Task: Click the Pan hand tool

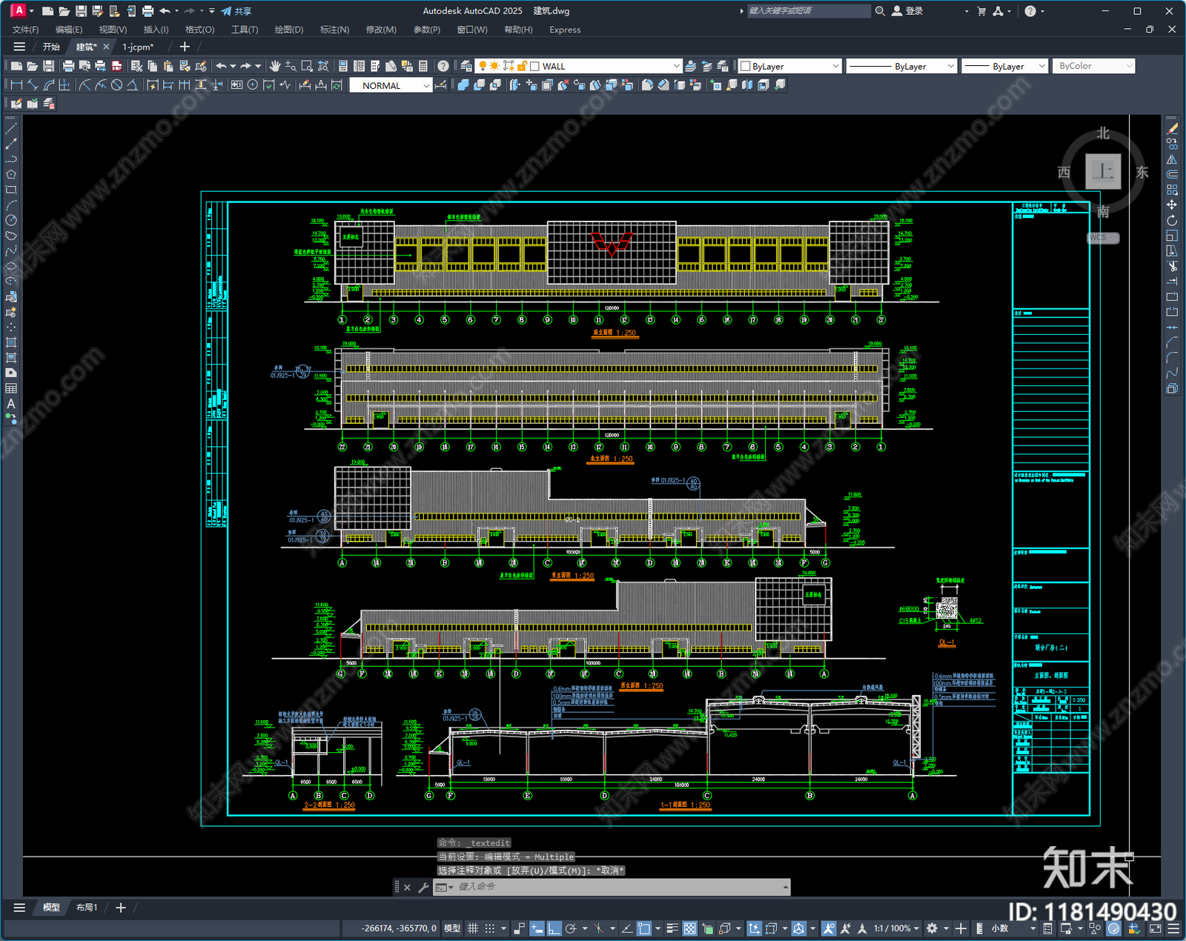Action: (x=275, y=66)
